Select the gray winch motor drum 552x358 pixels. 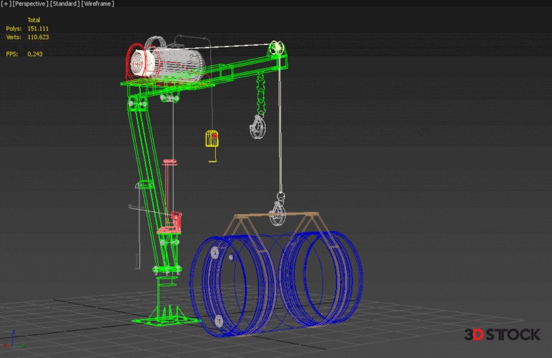pyautogui.click(x=179, y=64)
